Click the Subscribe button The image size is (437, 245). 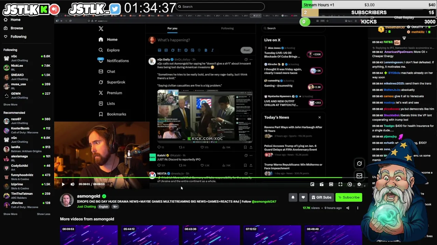pos(349,197)
